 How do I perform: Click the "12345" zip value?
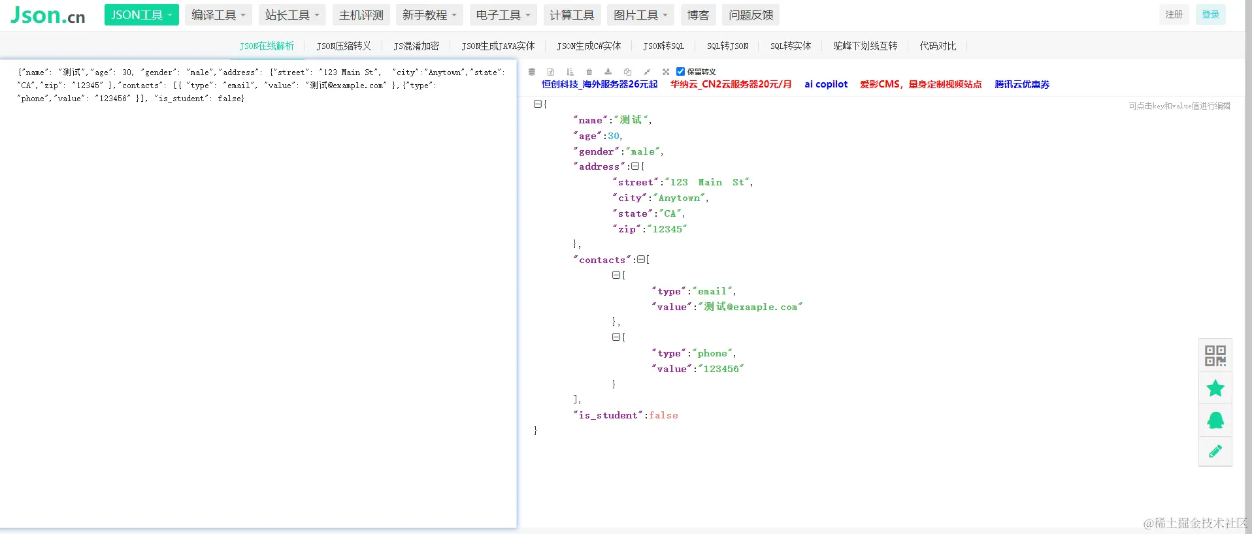[667, 229]
